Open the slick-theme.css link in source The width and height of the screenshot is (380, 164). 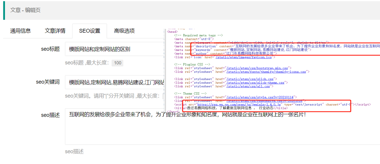click(x=256, y=83)
